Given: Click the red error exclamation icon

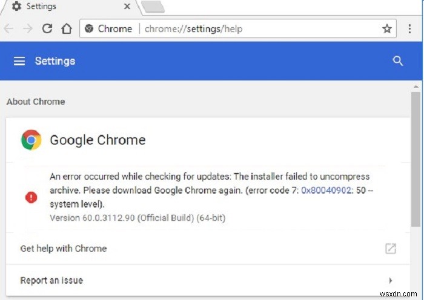Looking at the screenshot, I should [x=31, y=197].
